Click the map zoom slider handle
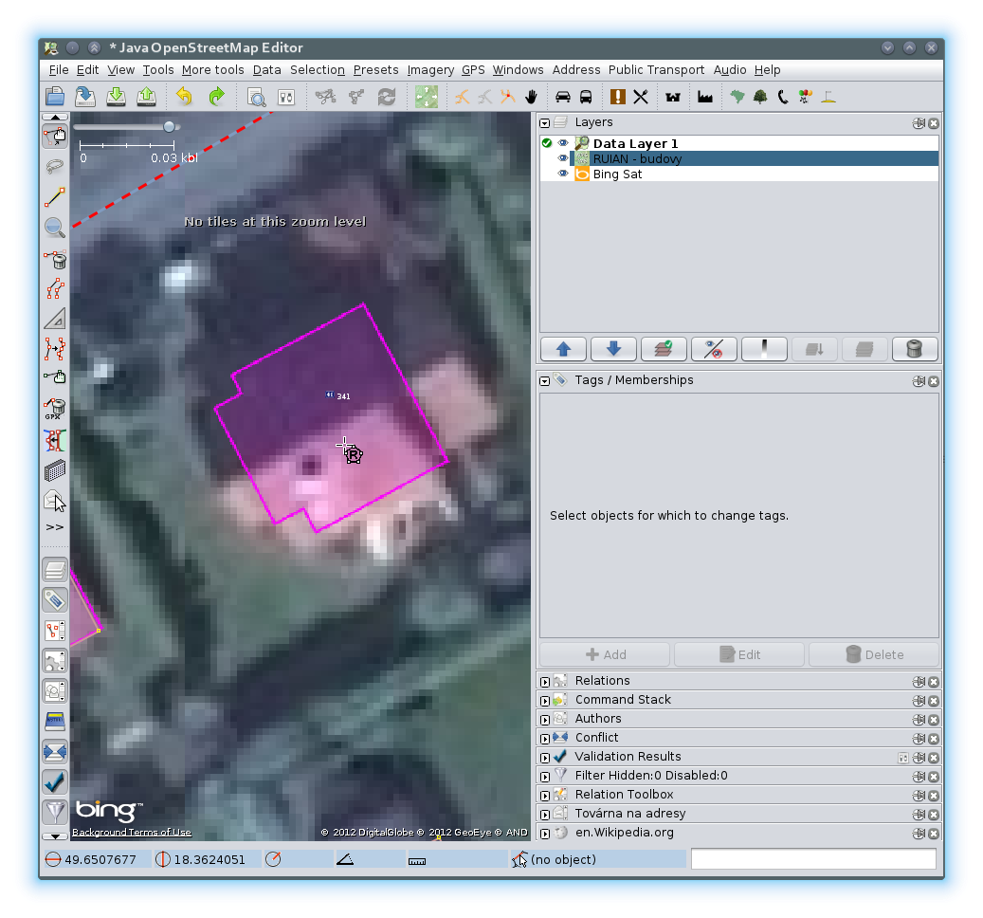 (169, 127)
